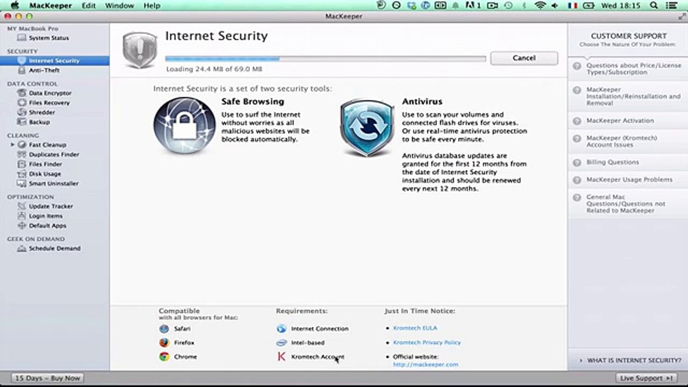Viewport: 688px width, 387px height.
Task: Click the Fast Cleanup icon
Action: [22, 145]
